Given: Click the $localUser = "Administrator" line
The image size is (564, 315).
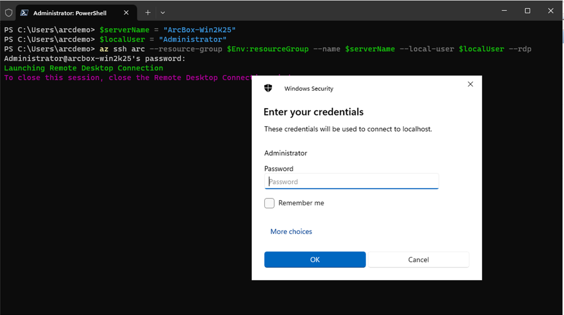Looking at the screenshot, I should (115, 39).
